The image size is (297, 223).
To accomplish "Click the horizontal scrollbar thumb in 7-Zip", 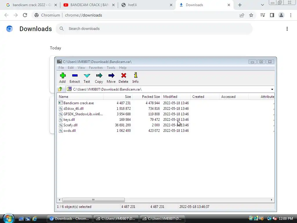I will tap(93, 200).
